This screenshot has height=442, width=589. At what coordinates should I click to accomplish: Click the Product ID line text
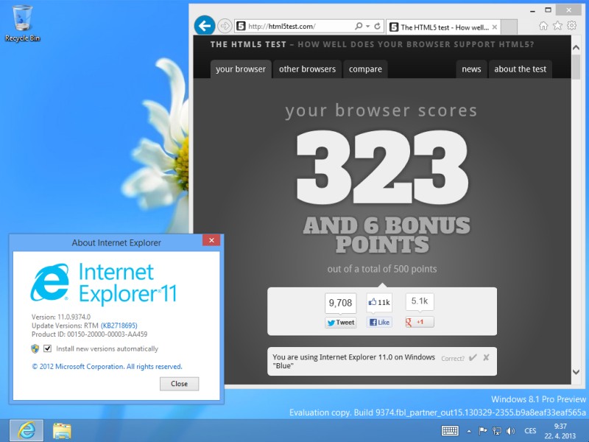pos(89,334)
